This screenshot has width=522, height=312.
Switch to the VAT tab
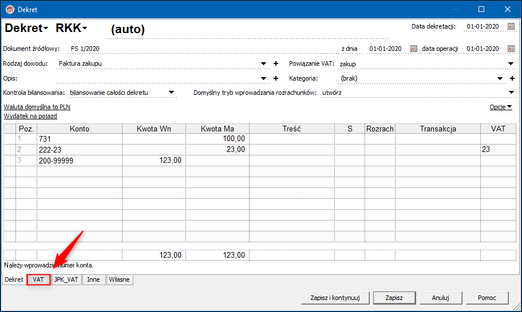tap(38, 279)
